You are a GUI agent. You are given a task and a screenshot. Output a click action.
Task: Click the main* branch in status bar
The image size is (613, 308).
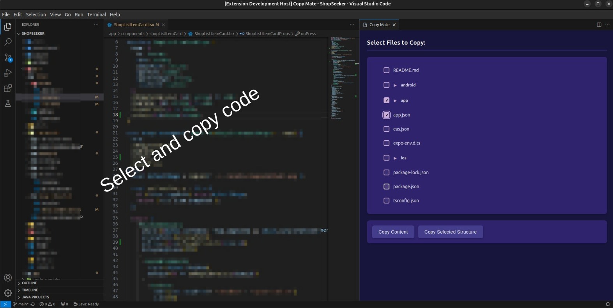pos(21,304)
